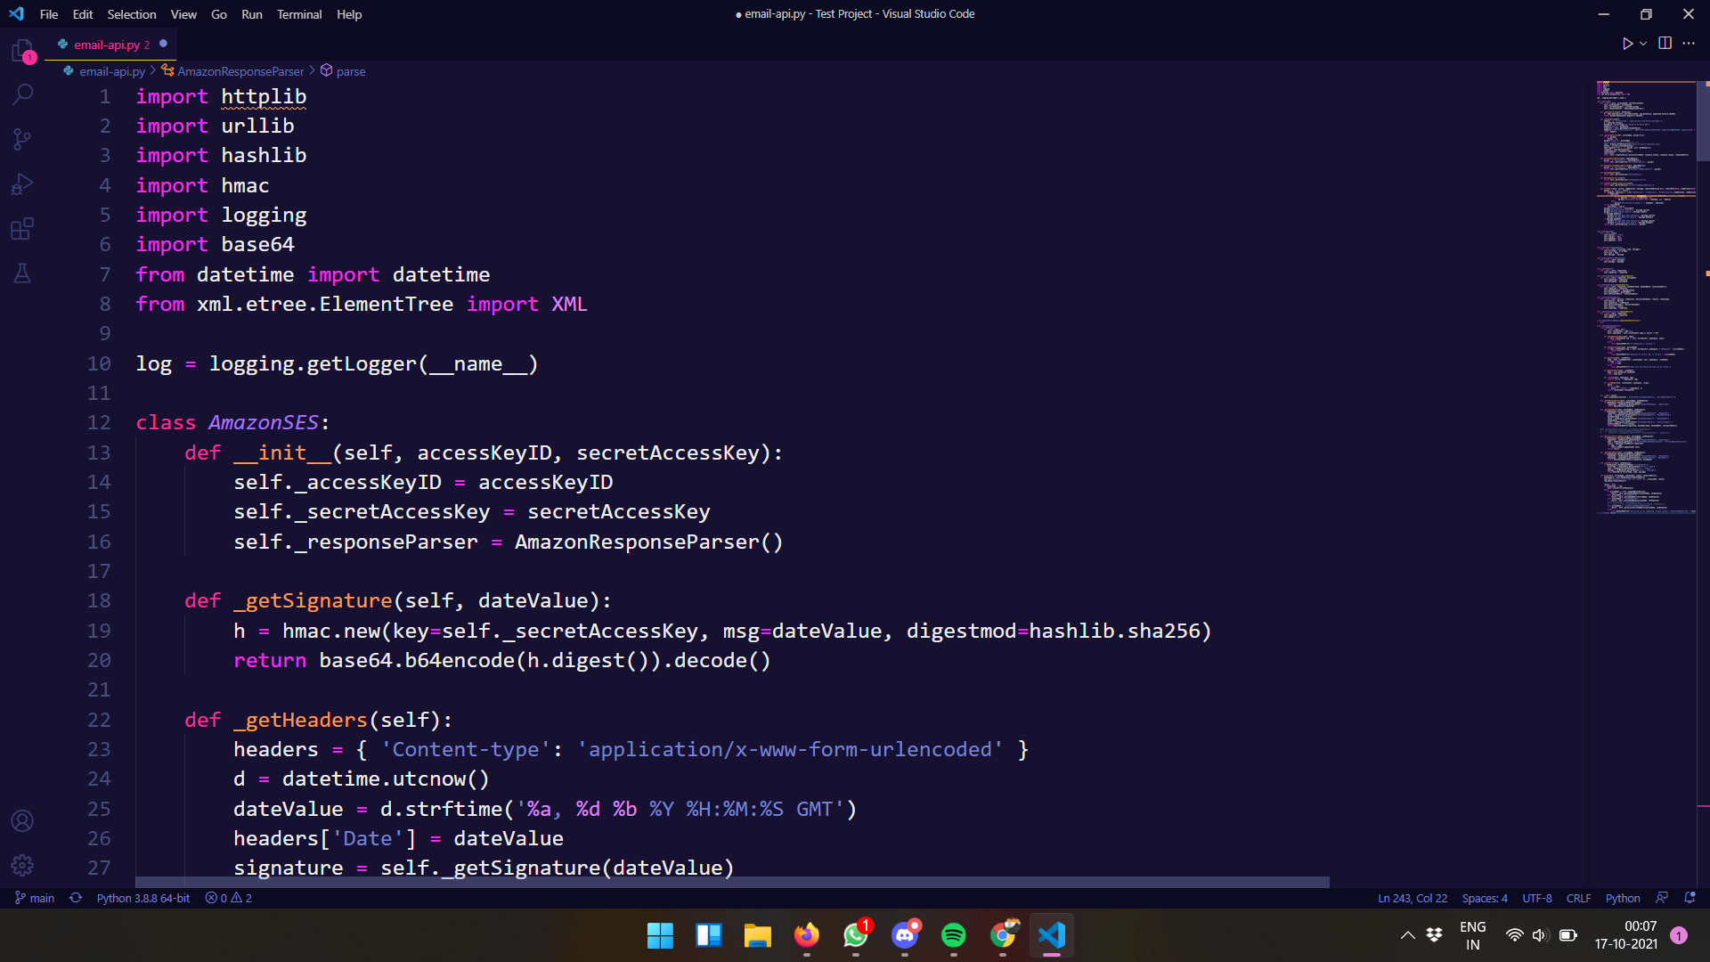Open the Extensions view icon
This screenshot has width=1710, height=962.
(22, 229)
